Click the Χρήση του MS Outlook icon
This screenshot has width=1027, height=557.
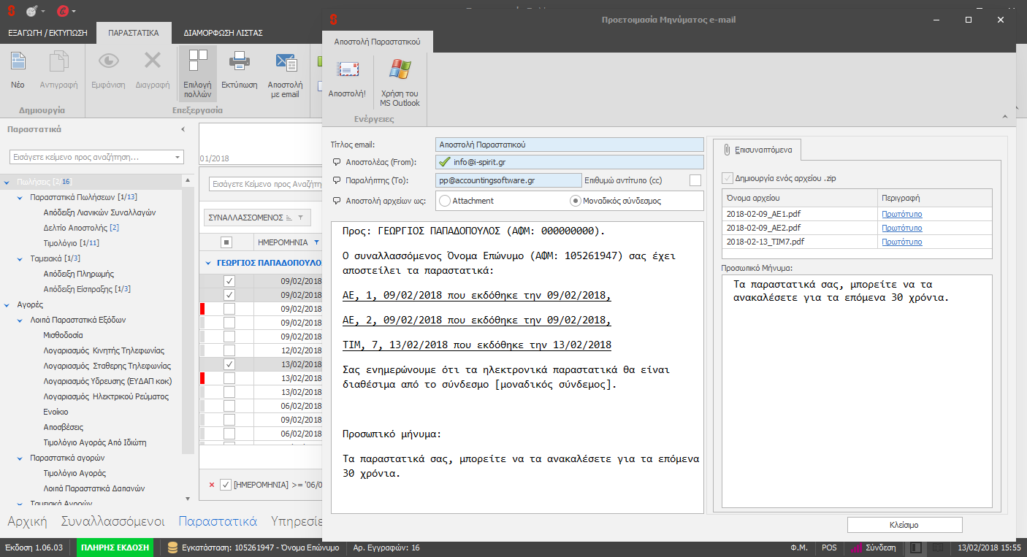click(400, 71)
